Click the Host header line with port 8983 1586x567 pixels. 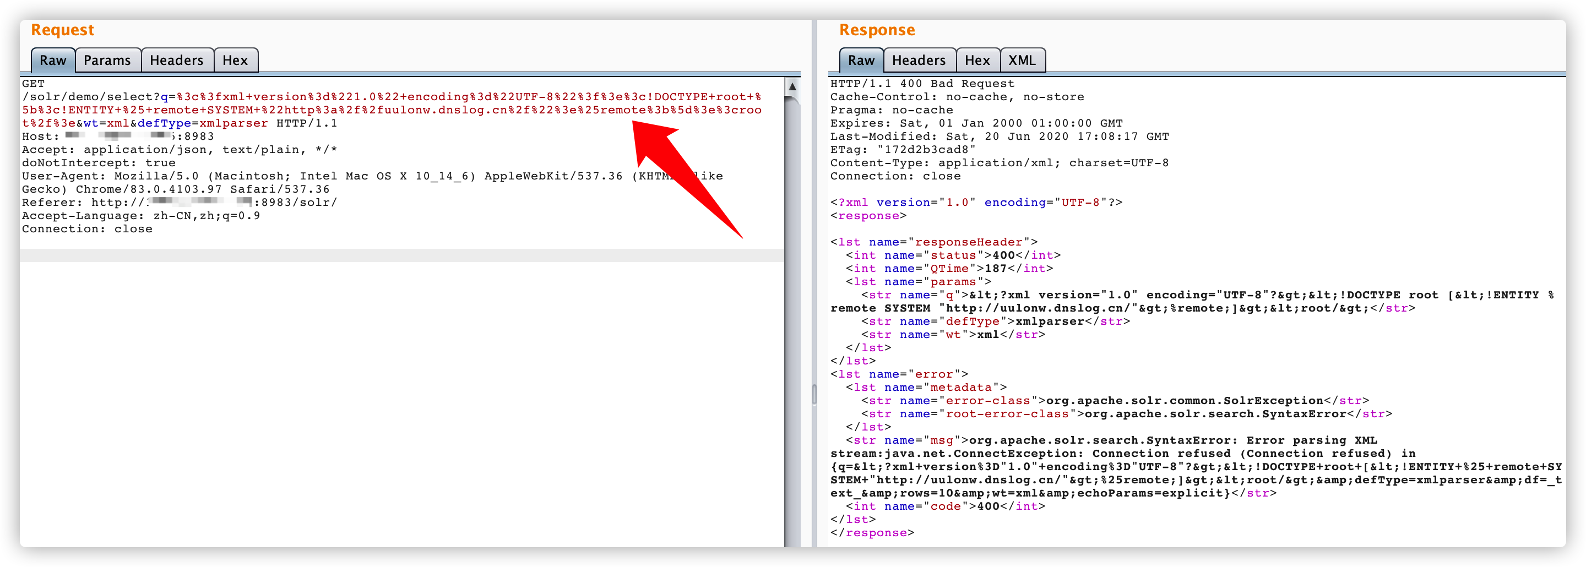pyautogui.click(x=118, y=137)
